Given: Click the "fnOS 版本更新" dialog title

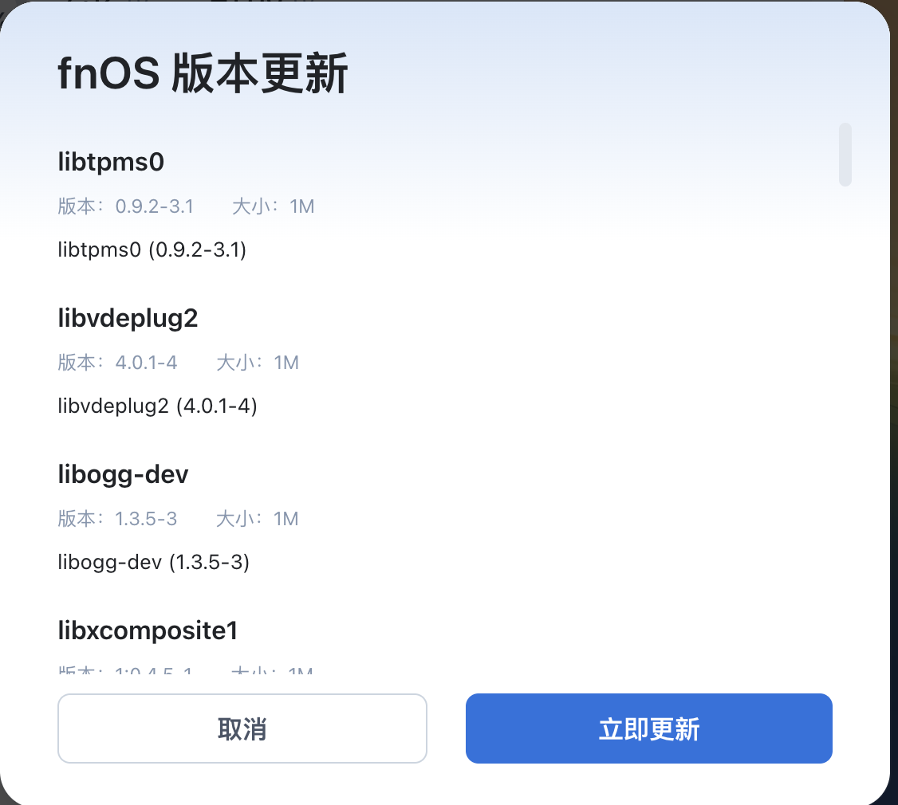Looking at the screenshot, I should [x=203, y=77].
